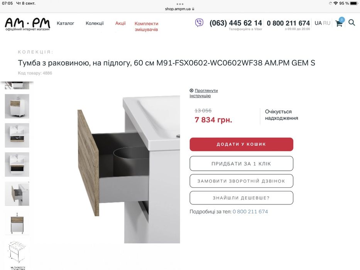Screen dimensions: 360x270
Task: Call the 0 800 211 674 details link
Action: pos(250,211)
